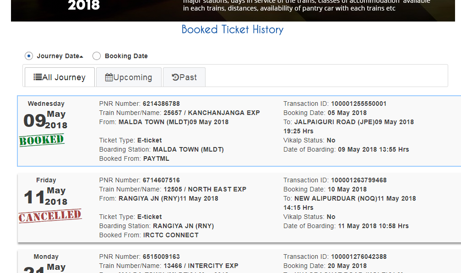Click the list icon on All Journey tab
Screen dimensions: 461x273
[x=38, y=77]
